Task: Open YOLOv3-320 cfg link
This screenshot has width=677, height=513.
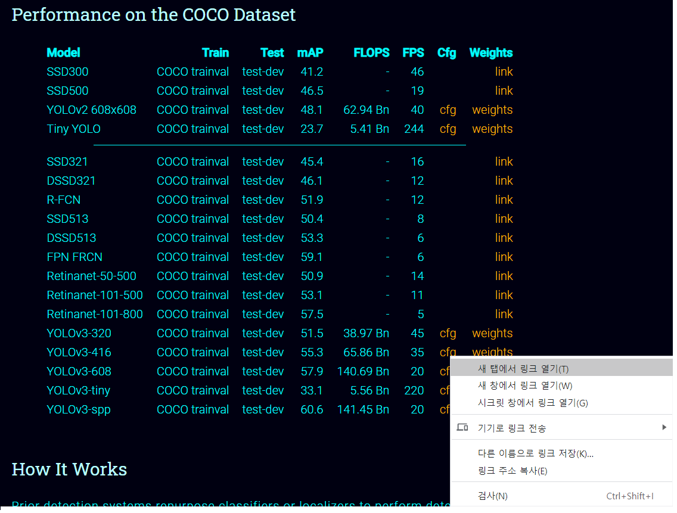Action: point(448,334)
